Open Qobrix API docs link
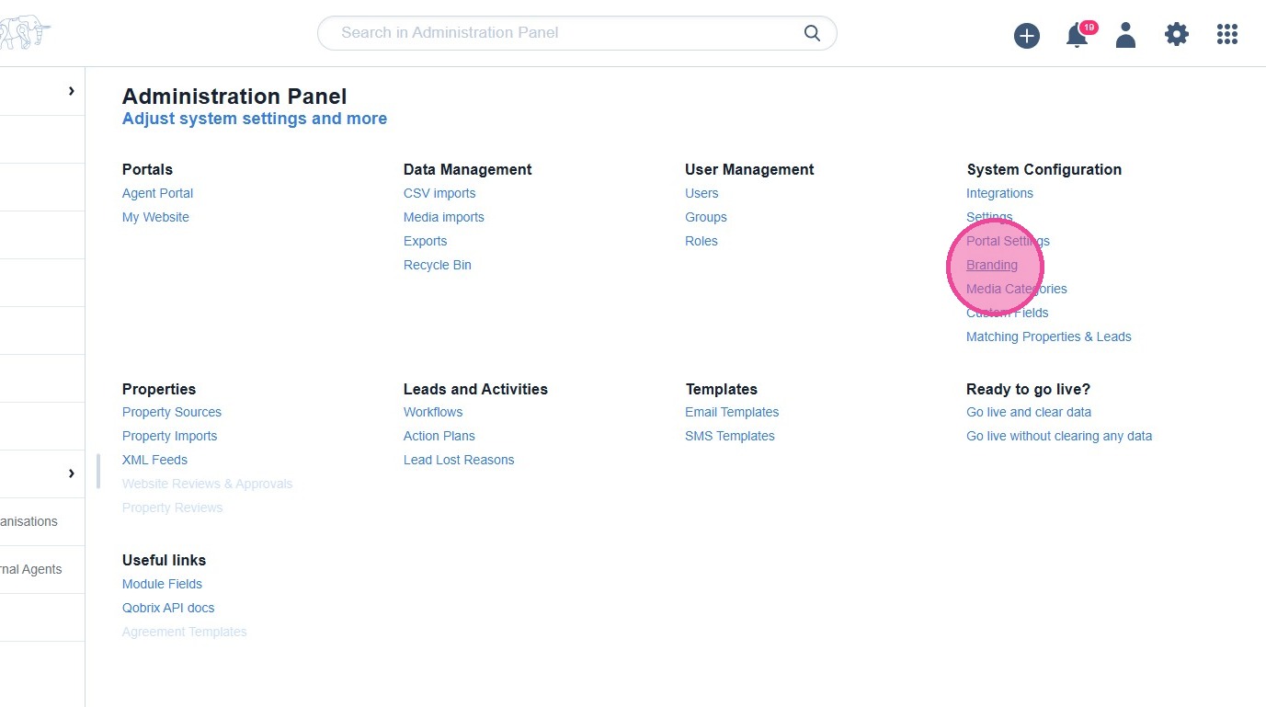 click(168, 608)
